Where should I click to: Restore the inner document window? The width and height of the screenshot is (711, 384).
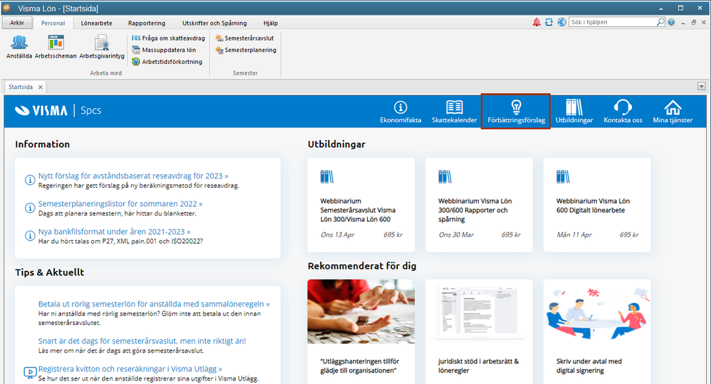click(x=693, y=23)
